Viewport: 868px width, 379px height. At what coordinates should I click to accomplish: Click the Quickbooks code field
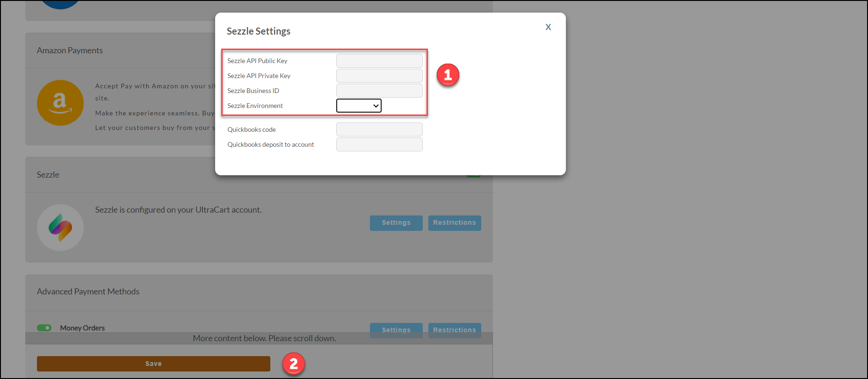[x=379, y=129]
